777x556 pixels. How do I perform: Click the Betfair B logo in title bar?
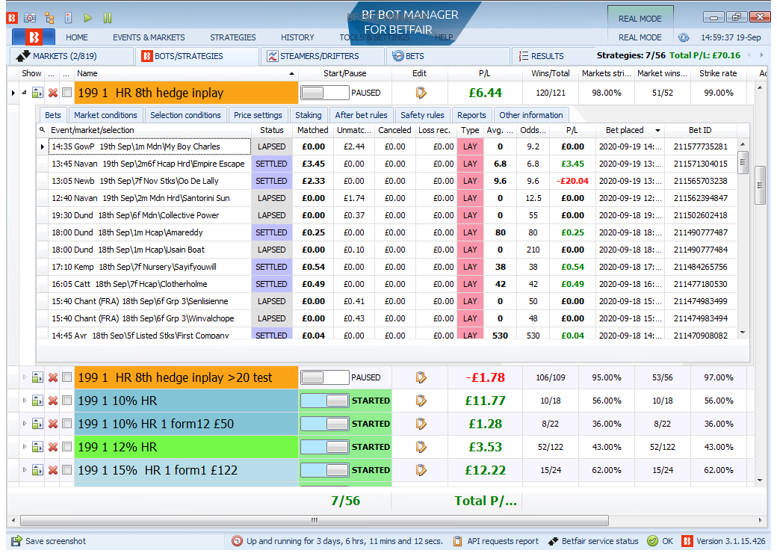12,19
